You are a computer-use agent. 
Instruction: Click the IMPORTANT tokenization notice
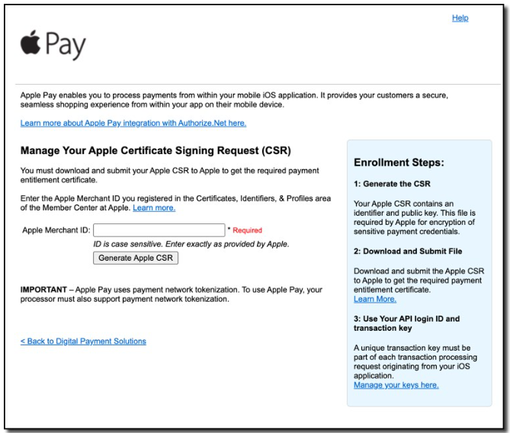click(x=172, y=294)
